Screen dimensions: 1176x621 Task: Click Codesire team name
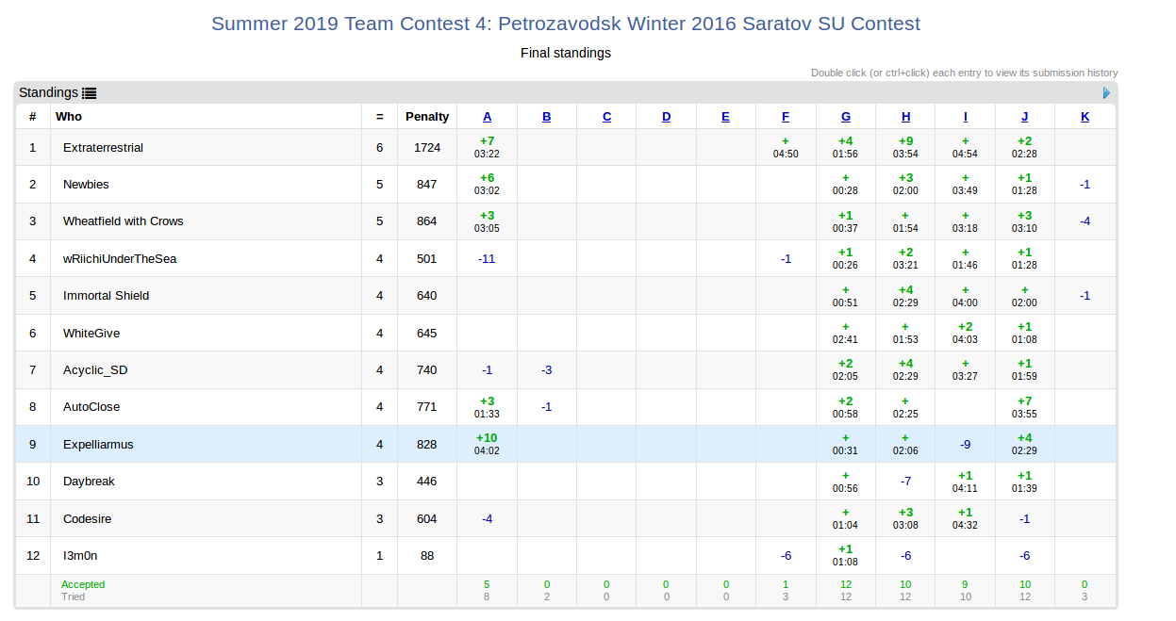[x=88, y=519]
